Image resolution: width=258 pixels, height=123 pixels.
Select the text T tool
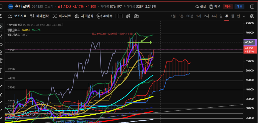tap(1, 70)
